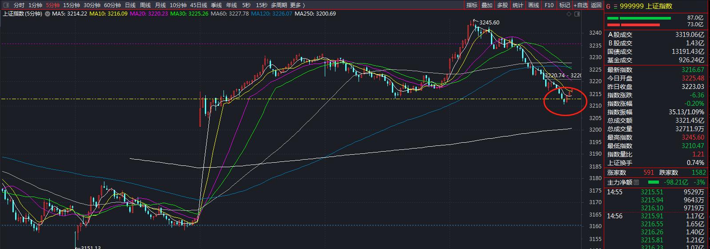Click the MA250: 3200.69 label
710x249 pixels.
pos(315,14)
